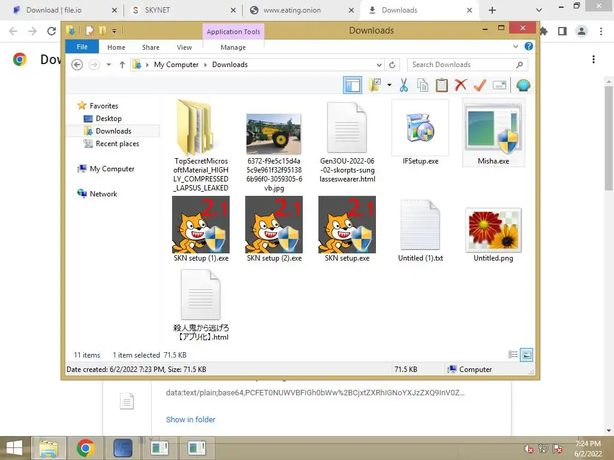Click the Cut scissors icon

(x=404, y=85)
